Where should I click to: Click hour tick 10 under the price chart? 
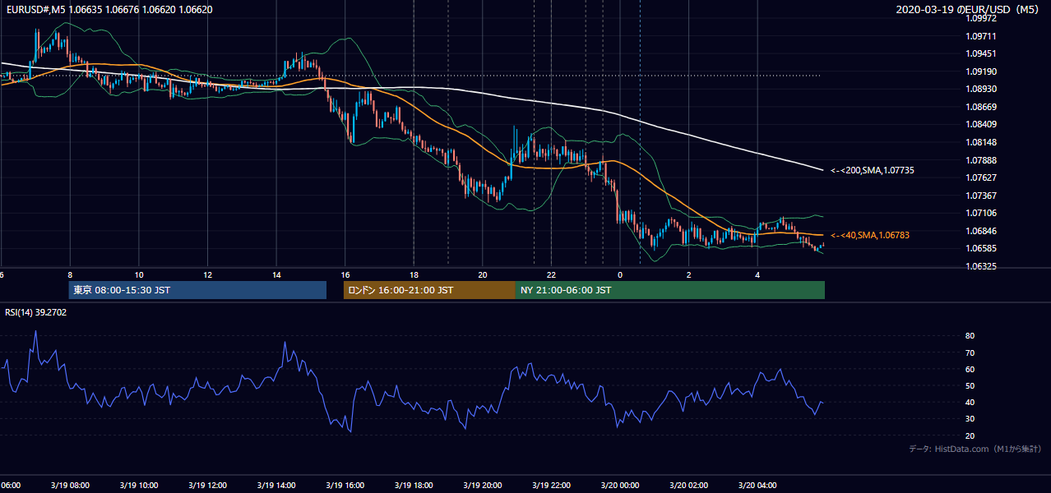[x=139, y=274]
